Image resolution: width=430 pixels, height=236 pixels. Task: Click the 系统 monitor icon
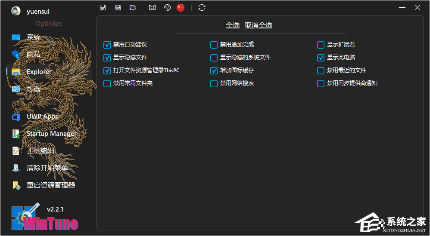coord(16,37)
